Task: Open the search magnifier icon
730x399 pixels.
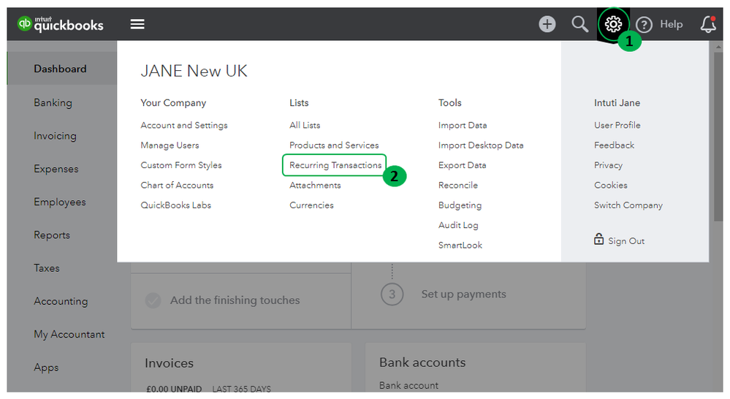Action: click(579, 24)
